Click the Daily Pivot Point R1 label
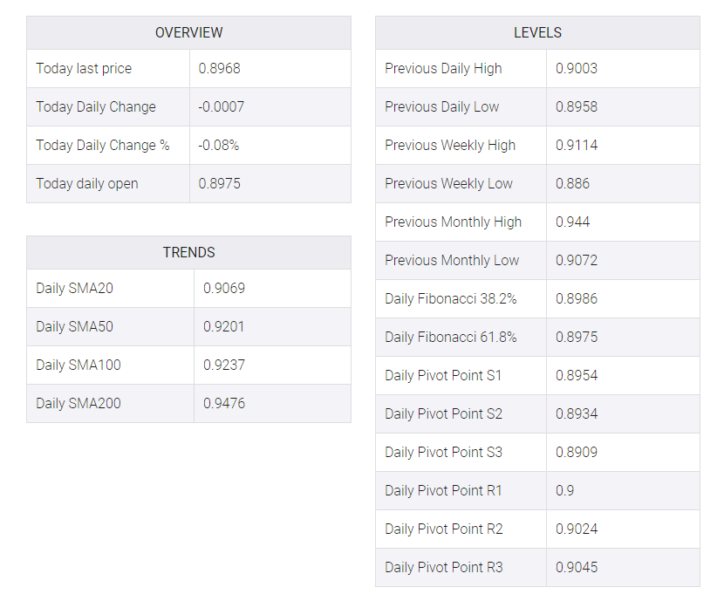This screenshot has height=601, width=724. click(443, 489)
